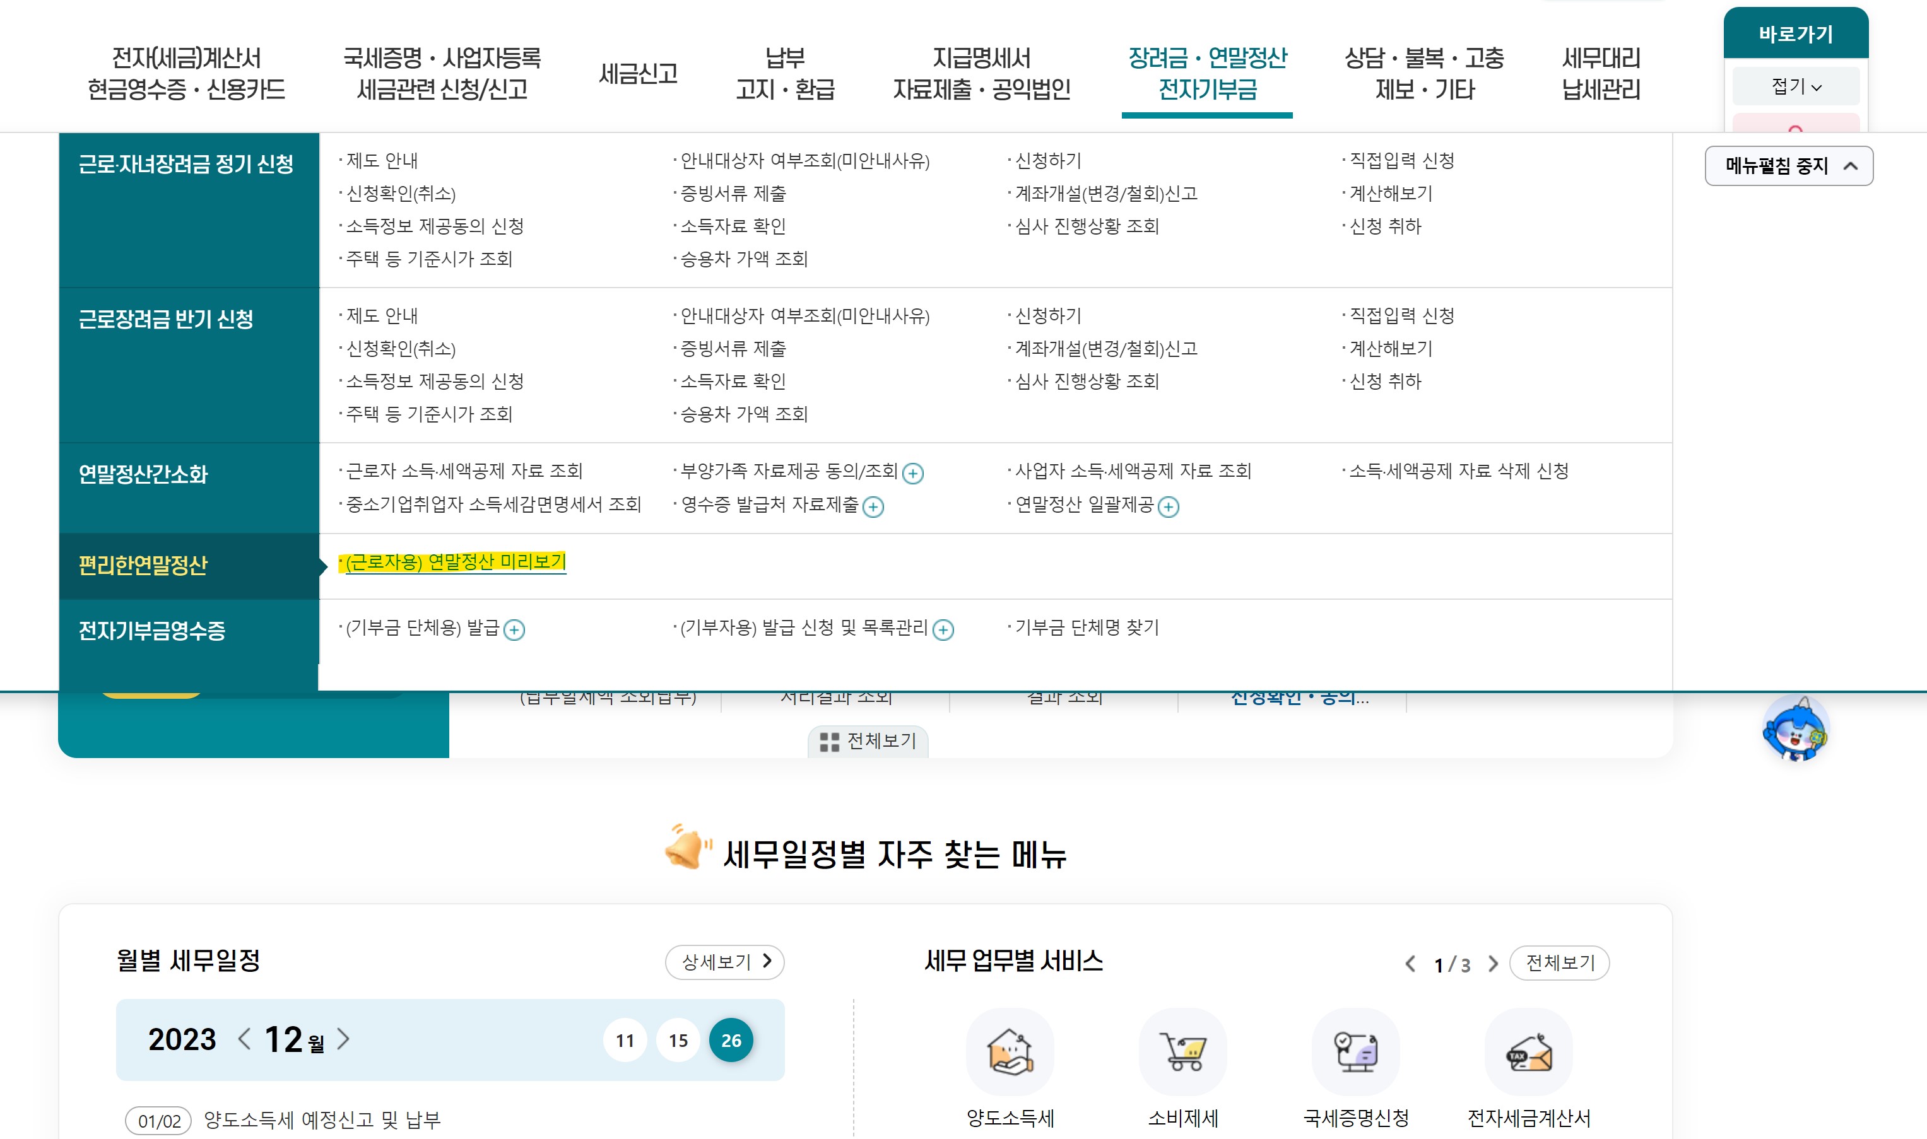Open 국세증명·사업자등록 menu

click(442, 74)
